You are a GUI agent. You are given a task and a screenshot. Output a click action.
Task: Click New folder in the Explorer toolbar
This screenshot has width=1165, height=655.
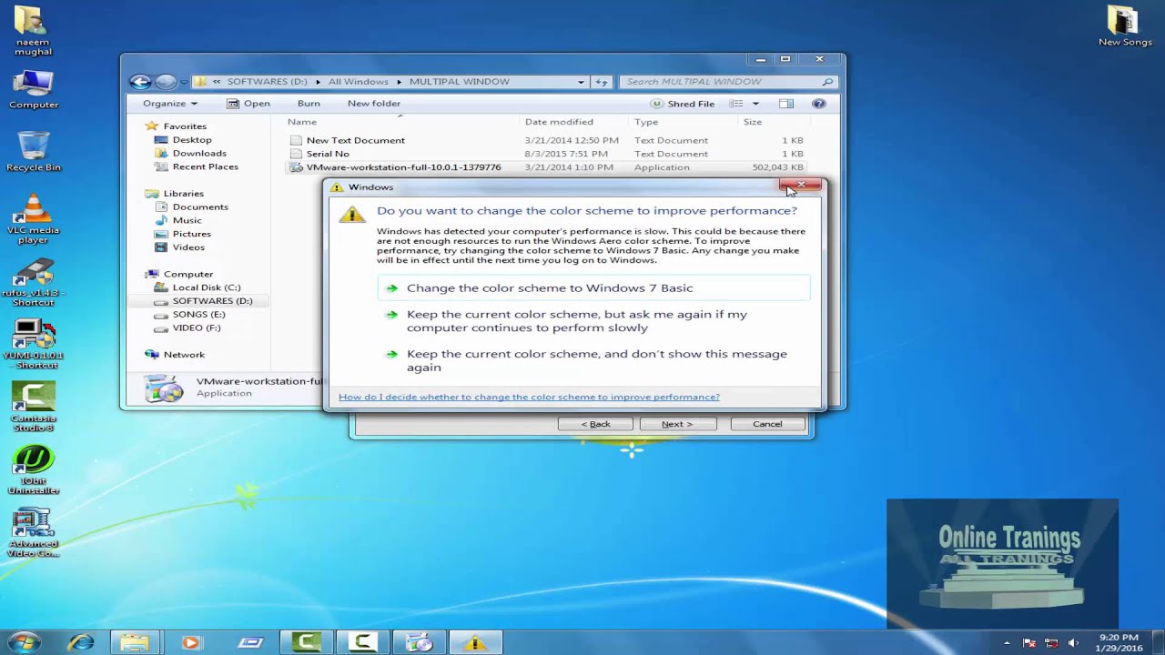click(373, 104)
